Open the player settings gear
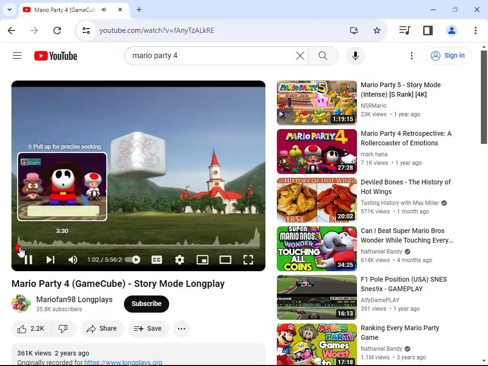488x366 pixels. coord(180,260)
